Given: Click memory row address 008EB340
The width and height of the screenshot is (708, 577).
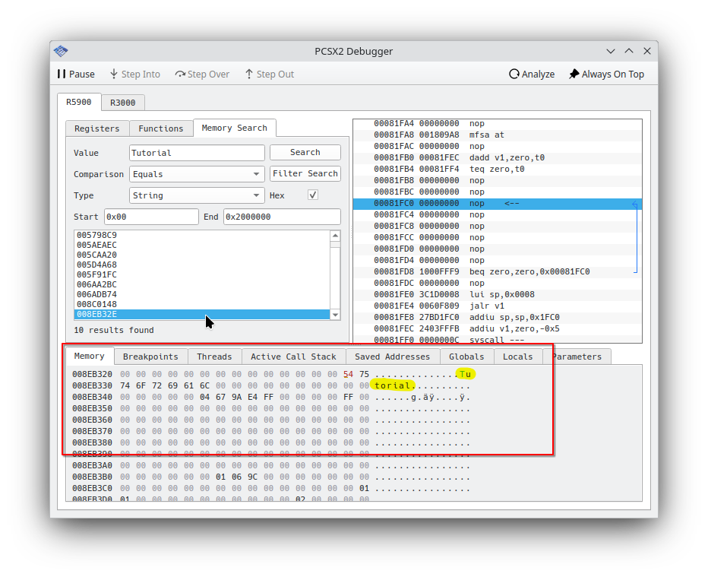Looking at the screenshot, I should pyautogui.click(x=92, y=397).
